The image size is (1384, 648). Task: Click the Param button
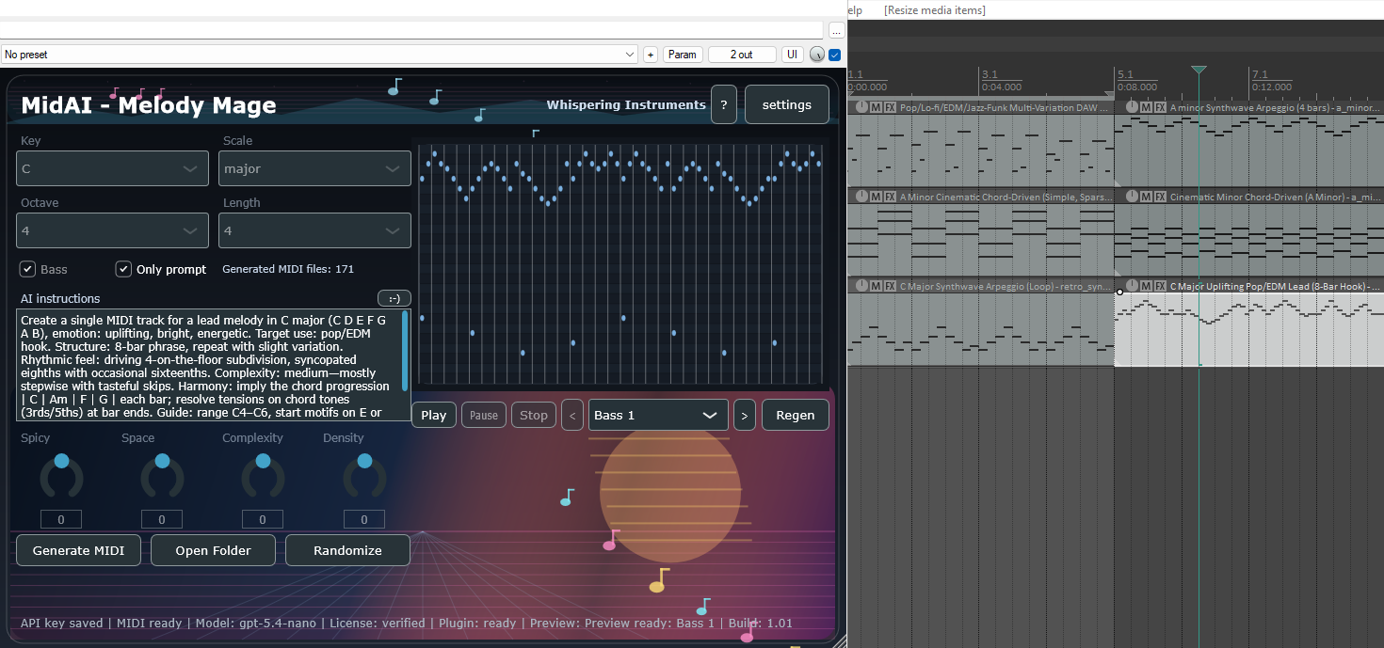[x=683, y=55]
